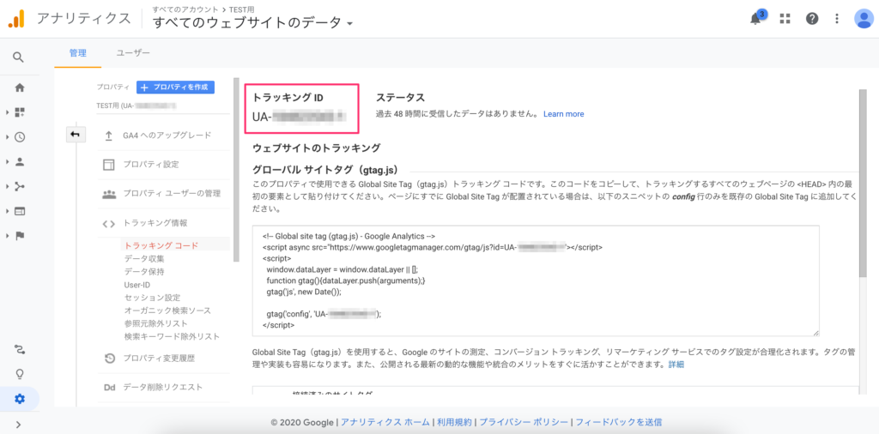
Task: Click the Dd data deletion icon
Action: point(109,388)
